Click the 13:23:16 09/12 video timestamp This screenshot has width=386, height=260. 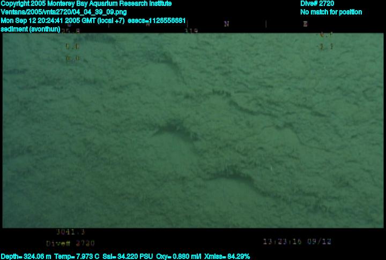tap(297, 241)
